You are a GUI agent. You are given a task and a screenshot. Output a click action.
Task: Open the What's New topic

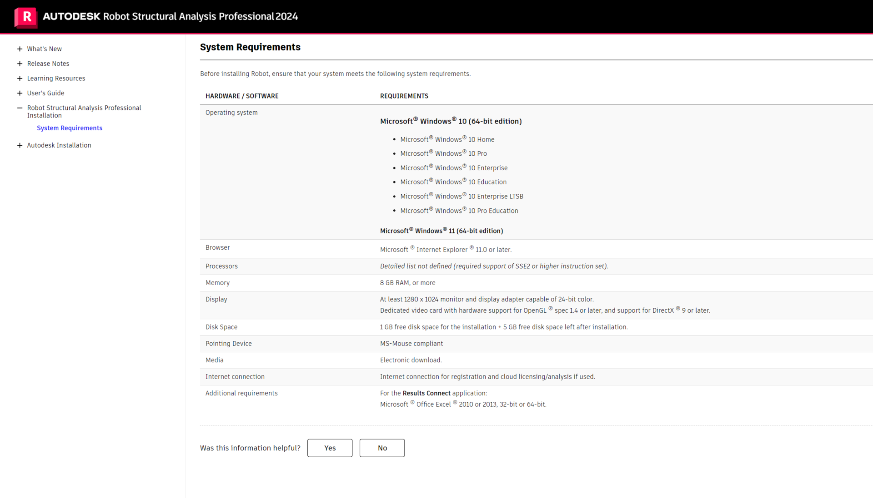pos(44,49)
